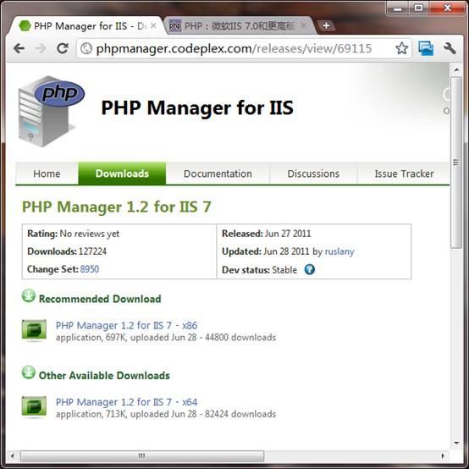Close the second PHP 微软IIS tab
Viewport: 469px width, 469px height.
coord(304,25)
